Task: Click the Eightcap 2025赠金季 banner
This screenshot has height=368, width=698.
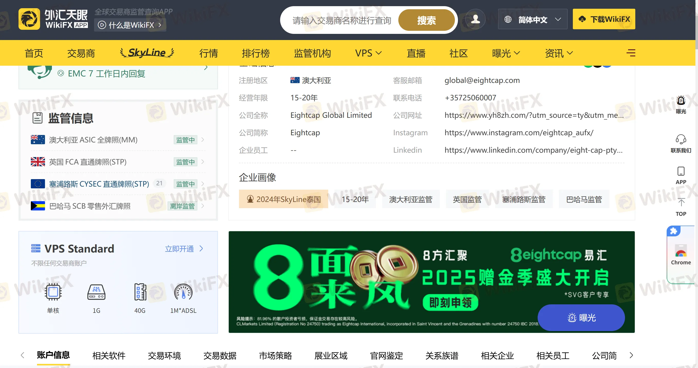Action: click(x=431, y=282)
